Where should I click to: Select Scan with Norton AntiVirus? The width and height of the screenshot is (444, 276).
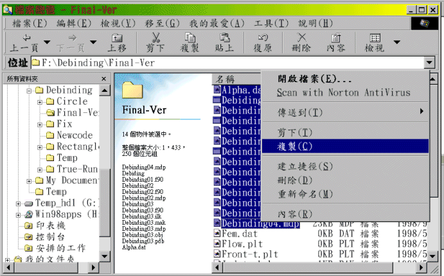coord(343,92)
